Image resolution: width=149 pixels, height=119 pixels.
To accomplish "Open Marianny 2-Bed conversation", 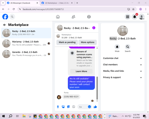I will pyautogui.click(x=26, y=43).
